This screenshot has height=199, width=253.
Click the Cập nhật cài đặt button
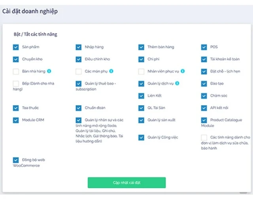[x=126, y=183]
